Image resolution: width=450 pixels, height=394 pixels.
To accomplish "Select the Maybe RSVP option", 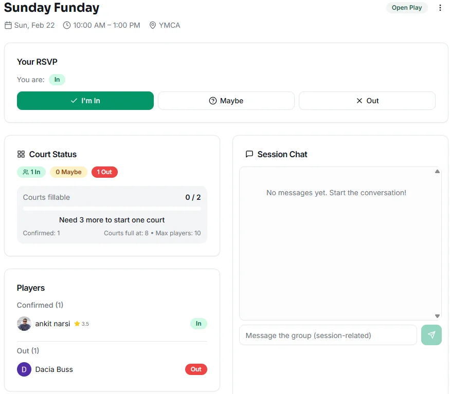I will [x=226, y=100].
